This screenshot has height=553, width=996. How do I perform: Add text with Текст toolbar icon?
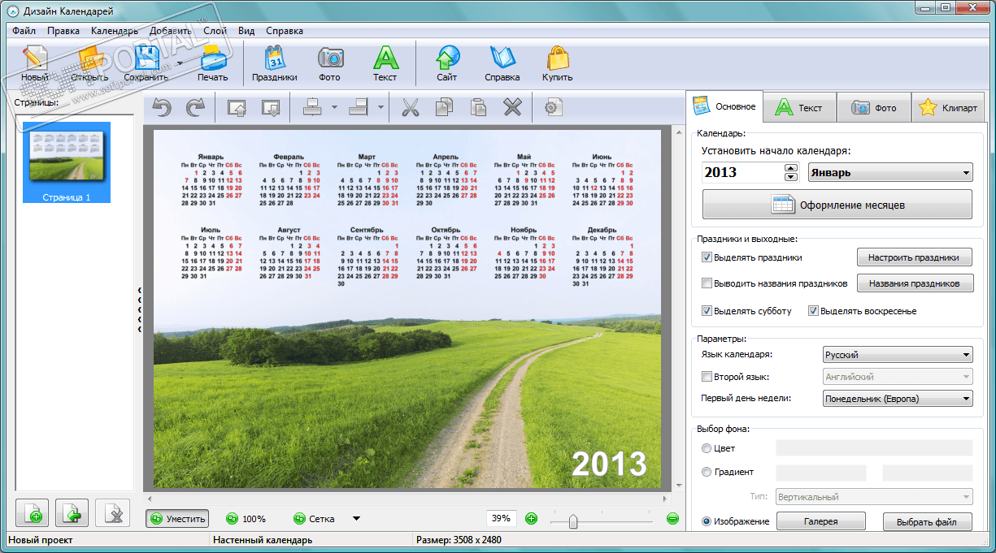tap(385, 58)
